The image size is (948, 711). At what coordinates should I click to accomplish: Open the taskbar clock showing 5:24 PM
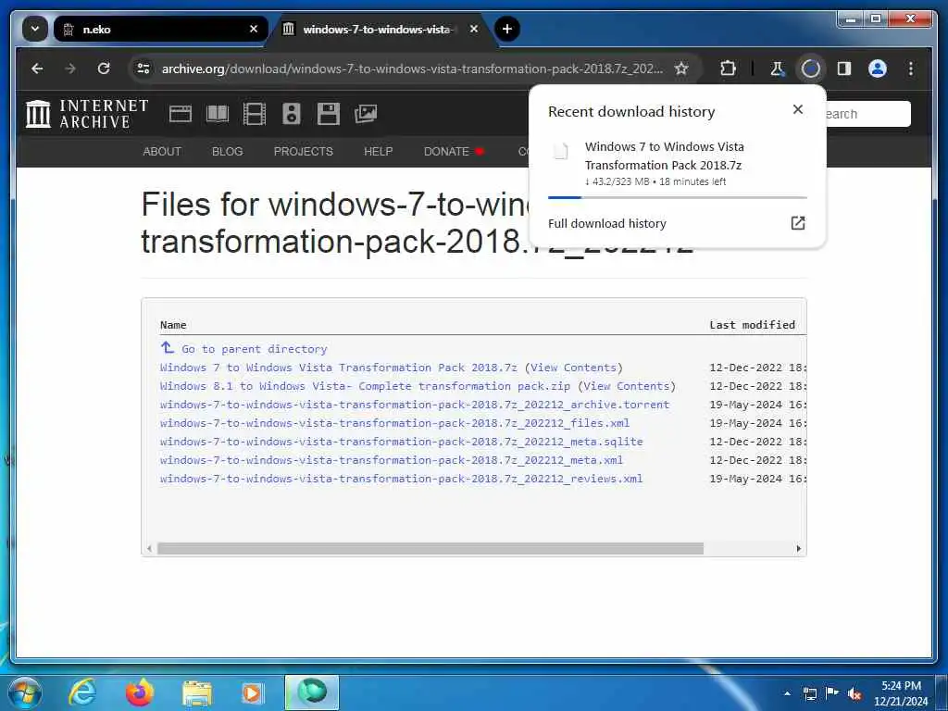pyautogui.click(x=901, y=693)
